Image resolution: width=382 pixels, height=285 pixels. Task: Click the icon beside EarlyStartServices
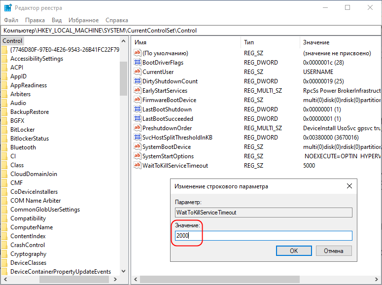138,90
